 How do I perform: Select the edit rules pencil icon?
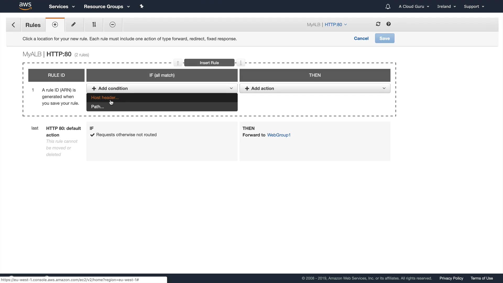pyautogui.click(x=74, y=25)
